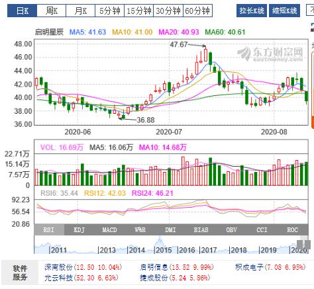Click the 2020-08 date axis label
Image resolution: width=314 pixels, height=289 pixels.
(x=274, y=132)
